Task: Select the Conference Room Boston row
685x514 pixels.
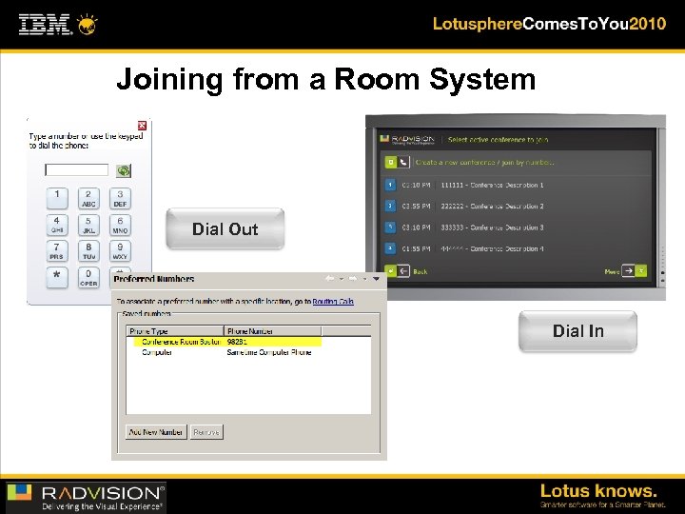Action: tap(227, 342)
